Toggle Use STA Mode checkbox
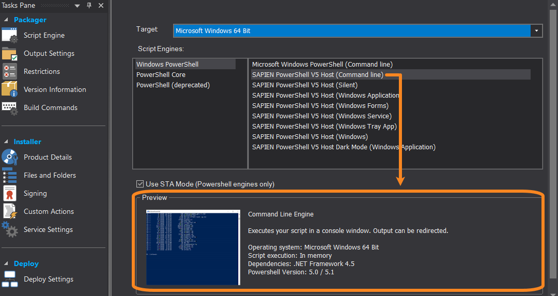The width and height of the screenshot is (558, 296). [140, 184]
